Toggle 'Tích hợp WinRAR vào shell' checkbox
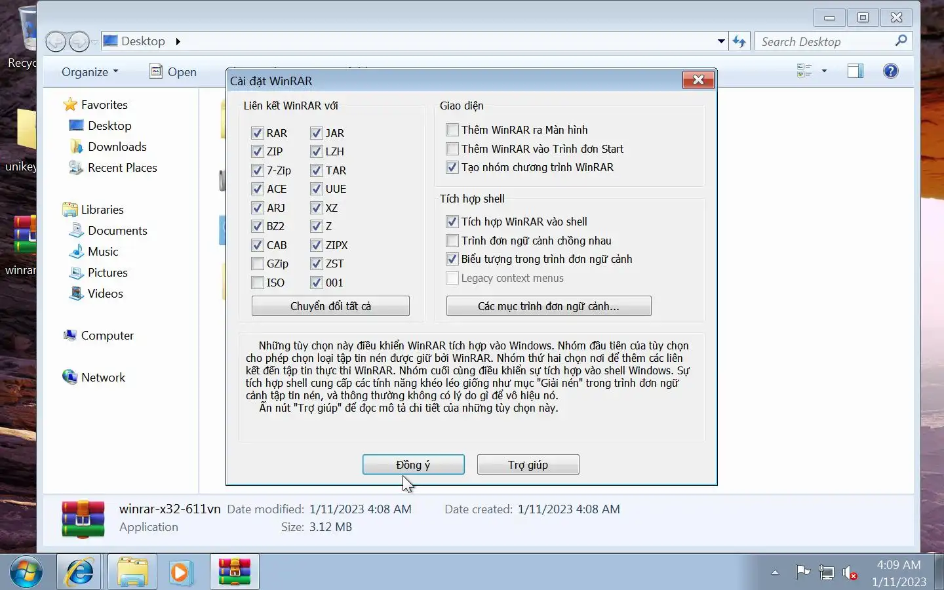The height and width of the screenshot is (590, 944). [452, 222]
